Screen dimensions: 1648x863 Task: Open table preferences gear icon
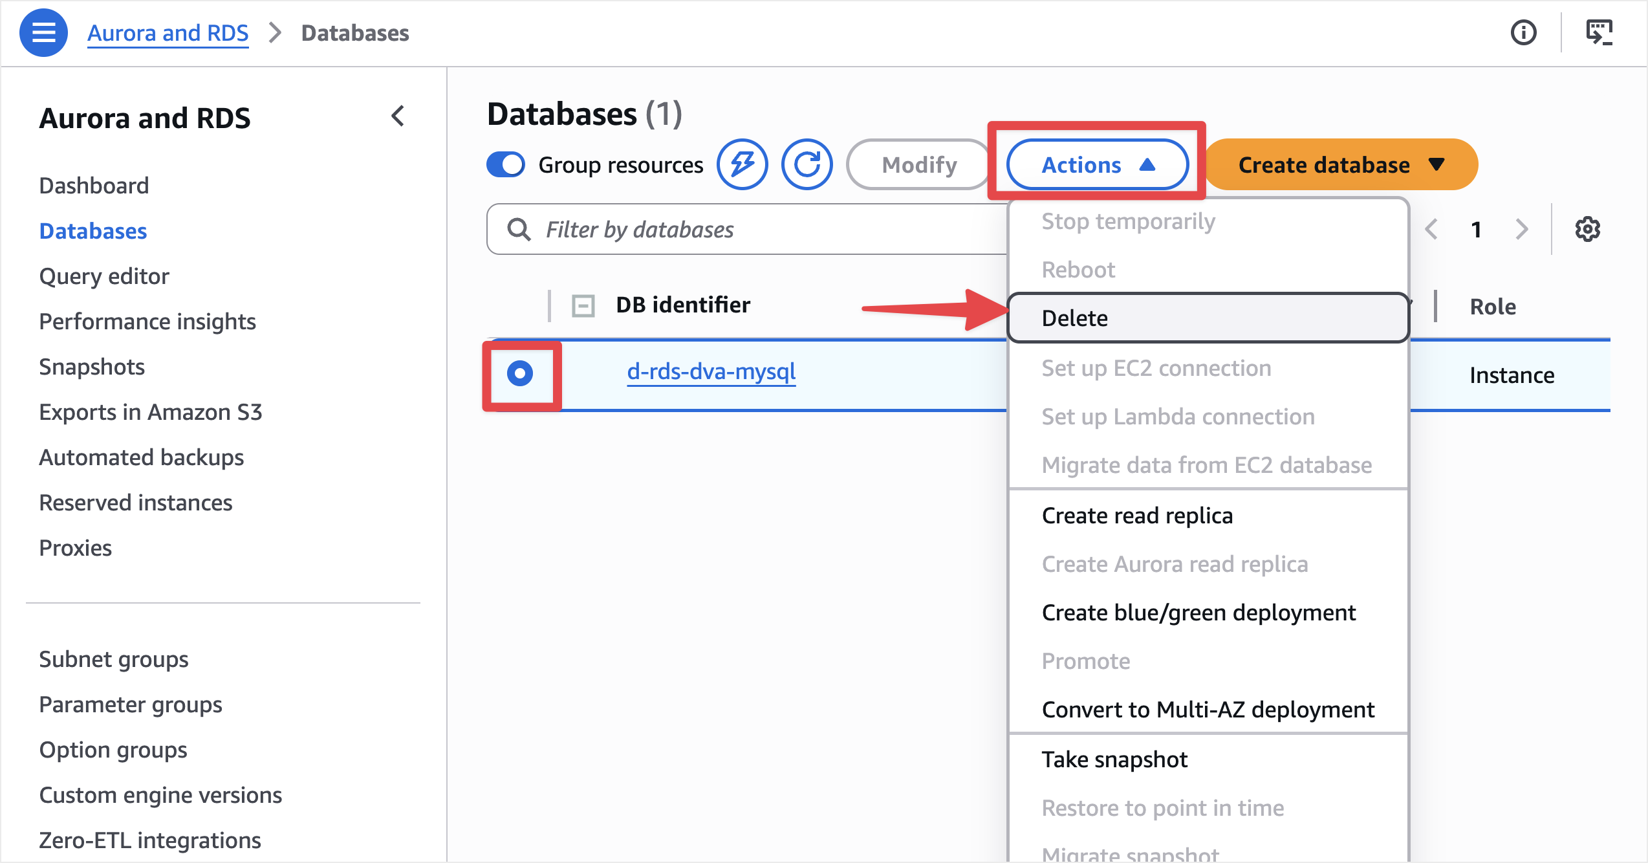(x=1587, y=229)
